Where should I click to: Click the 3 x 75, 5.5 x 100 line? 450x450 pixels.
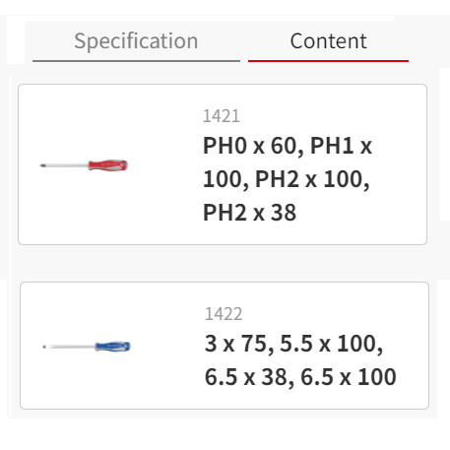click(293, 344)
